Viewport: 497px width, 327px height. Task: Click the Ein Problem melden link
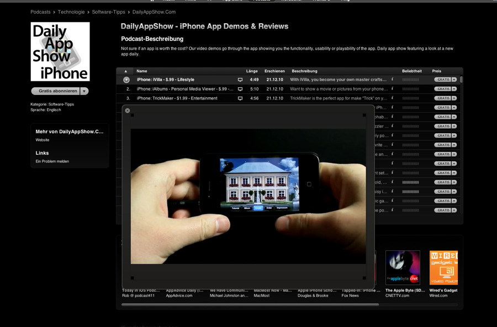[52, 161]
